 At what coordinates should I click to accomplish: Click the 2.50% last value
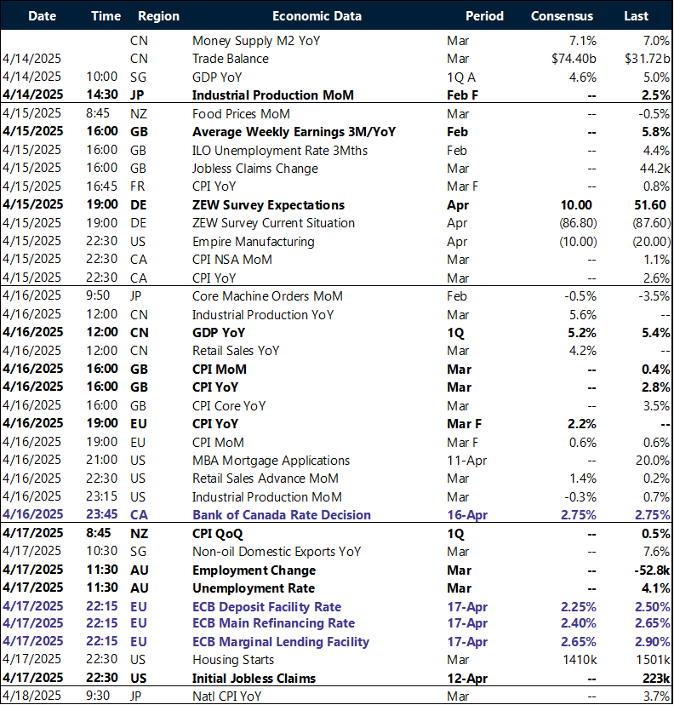[x=653, y=607]
